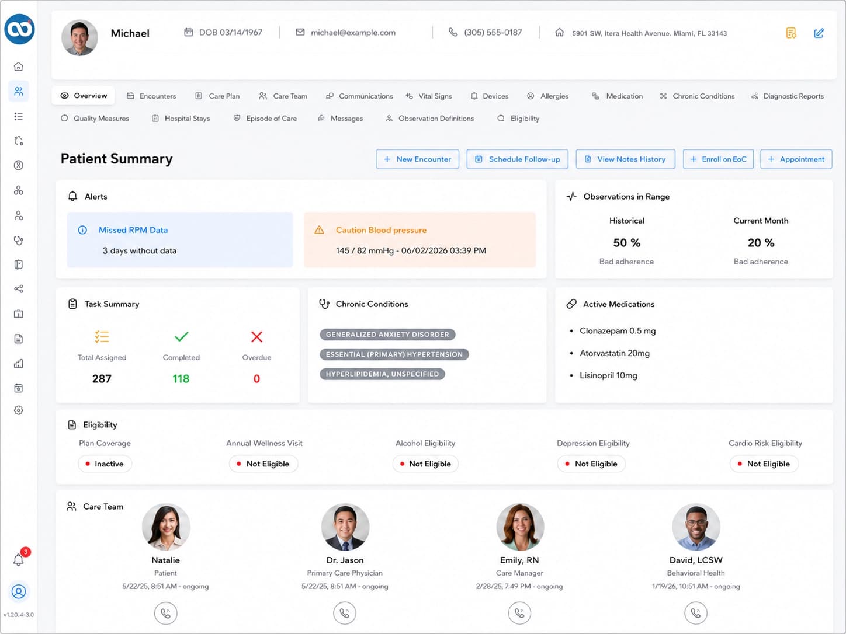The height and width of the screenshot is (634, 846).
Task: Call Natalie using her phone icon
Action: (166, 613)
